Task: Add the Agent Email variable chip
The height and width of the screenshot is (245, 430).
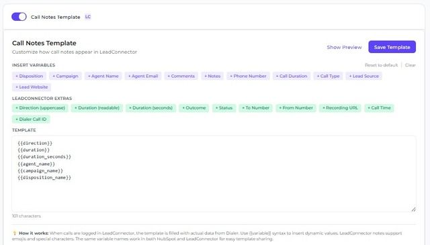Action: 143,76
